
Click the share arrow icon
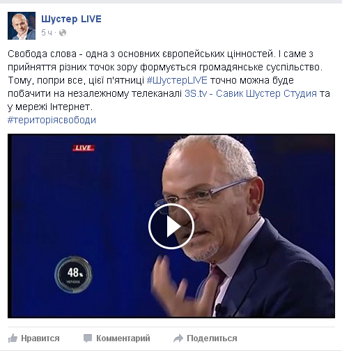(178, 338)
